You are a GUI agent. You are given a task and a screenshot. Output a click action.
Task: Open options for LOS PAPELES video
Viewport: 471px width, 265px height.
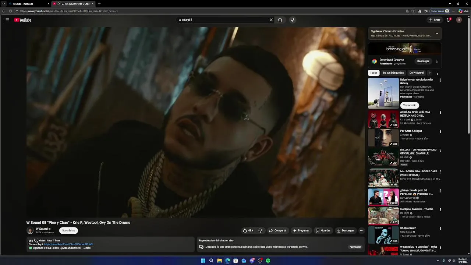pos(440,191)
